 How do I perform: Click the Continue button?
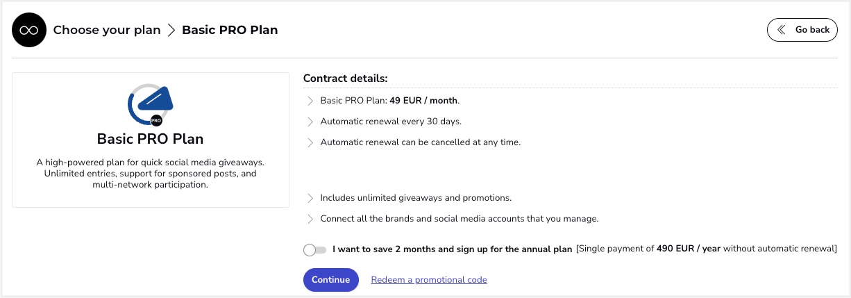(x=330, y=280)
